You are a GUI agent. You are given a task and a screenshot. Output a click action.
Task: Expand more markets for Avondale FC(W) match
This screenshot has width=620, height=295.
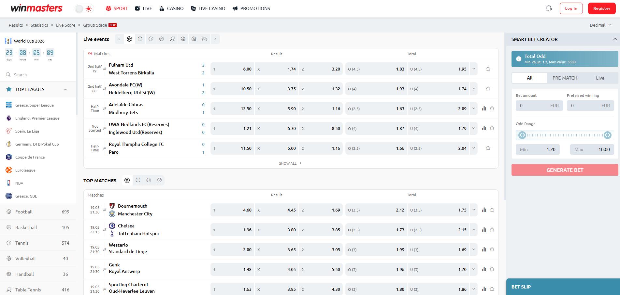tap(474, 89)
